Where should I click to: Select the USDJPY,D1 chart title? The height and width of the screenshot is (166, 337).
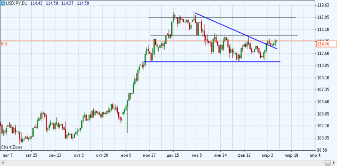pyautogui.click(x=16, y=3)
